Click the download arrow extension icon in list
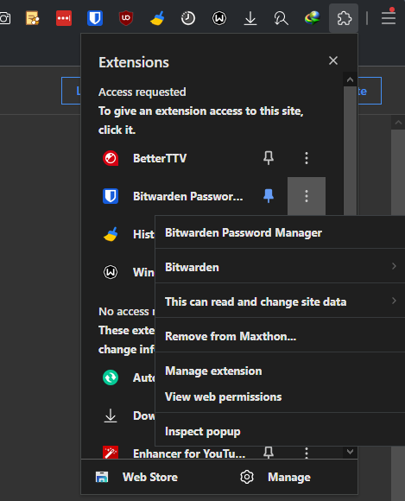Viewport: 405px width, 501px height. pos(111,415)
